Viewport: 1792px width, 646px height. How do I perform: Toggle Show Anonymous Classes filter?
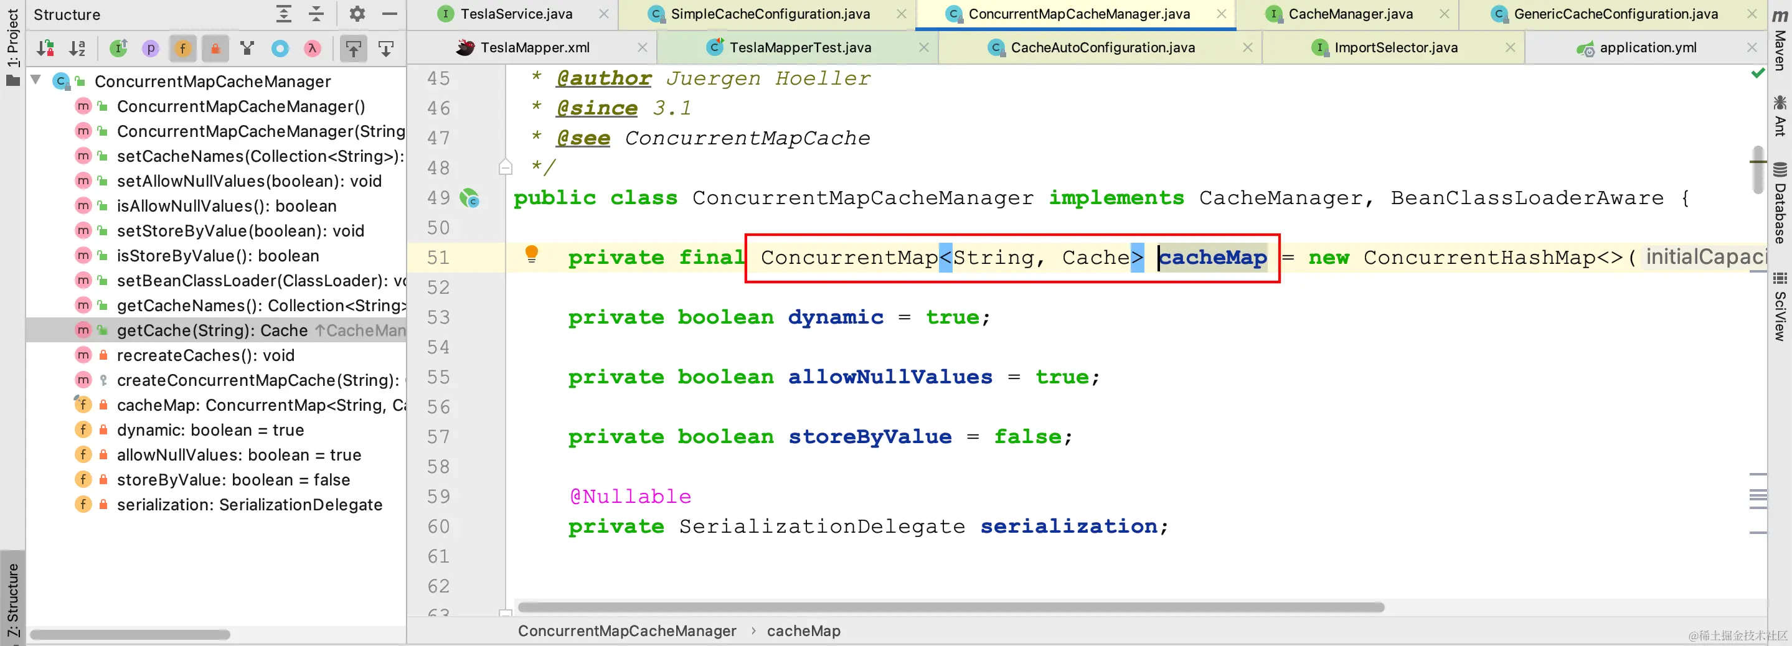280,48
